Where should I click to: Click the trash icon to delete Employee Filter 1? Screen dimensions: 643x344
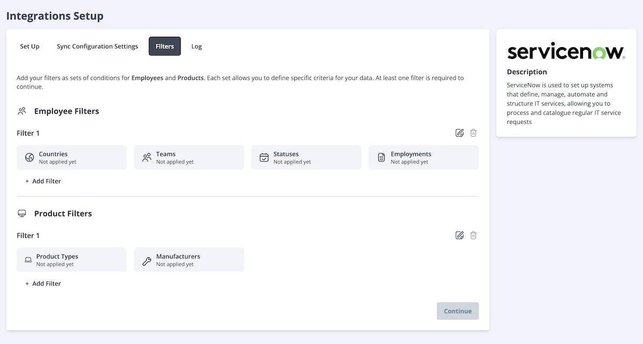click(473, 132)
